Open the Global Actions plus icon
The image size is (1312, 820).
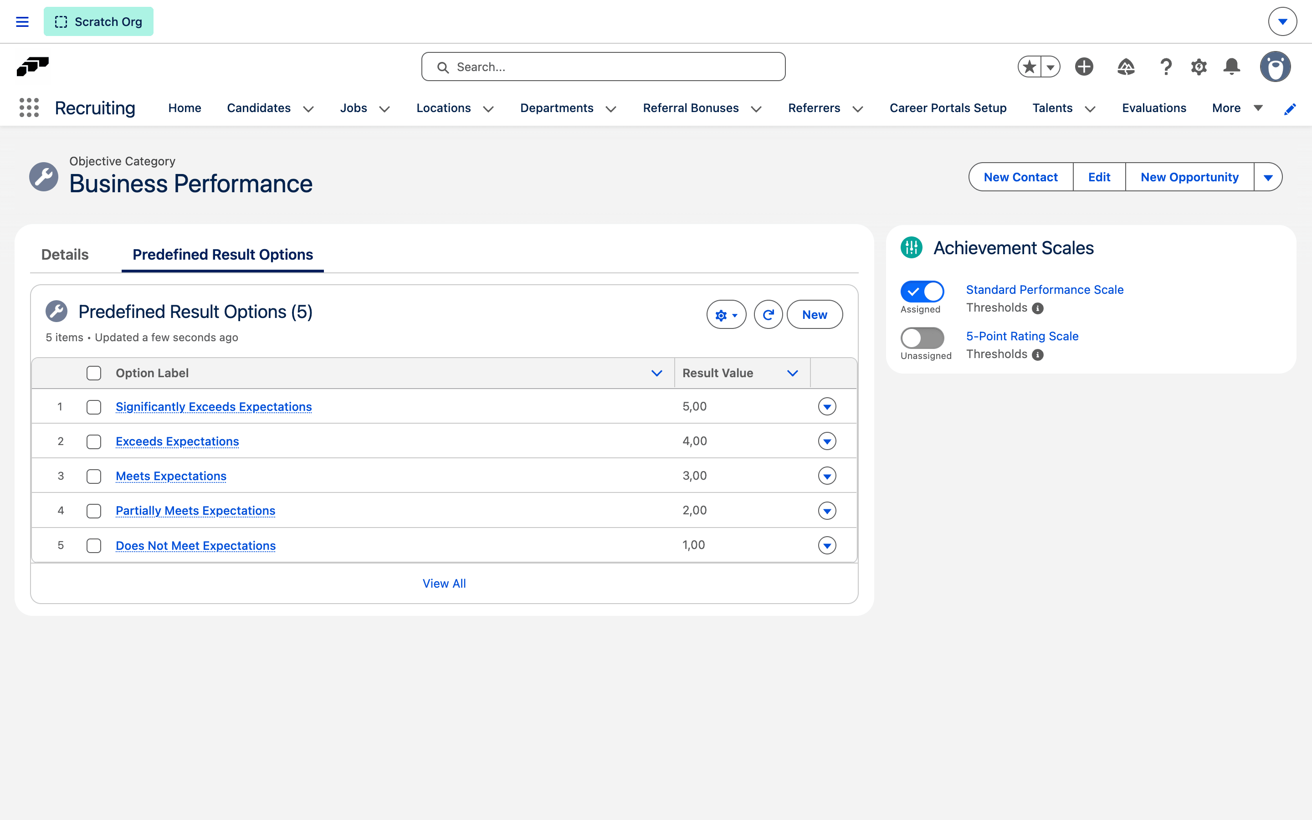pos(1084,67)
